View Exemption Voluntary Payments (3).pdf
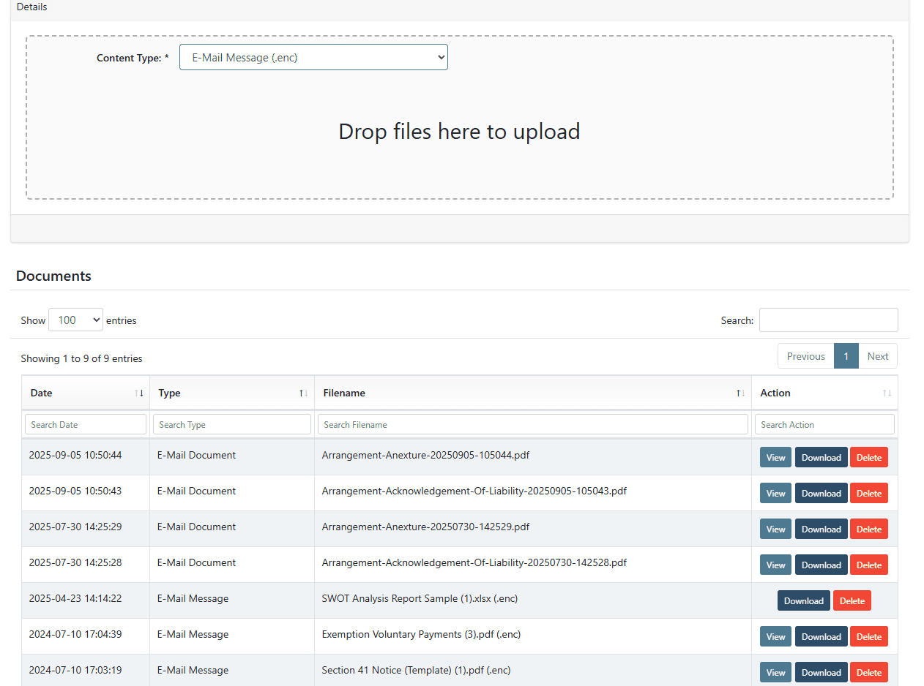 click(x=775, y=636)
